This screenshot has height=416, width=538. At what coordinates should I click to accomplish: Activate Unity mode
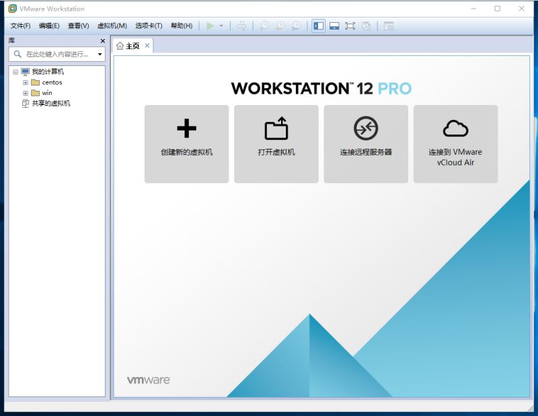click(x=367, y=26)
